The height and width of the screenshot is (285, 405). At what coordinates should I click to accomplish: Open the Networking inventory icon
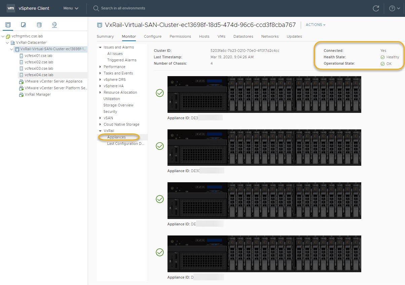pyautogui.click(x=54, y=25)
